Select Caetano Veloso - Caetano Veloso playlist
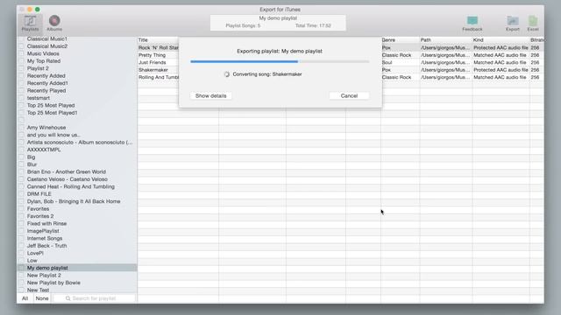 67,179
